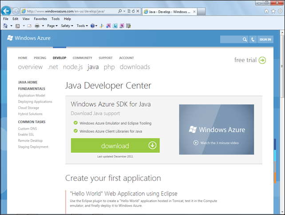
Task: Click the browser Home icon at top right
Action: 266,11
